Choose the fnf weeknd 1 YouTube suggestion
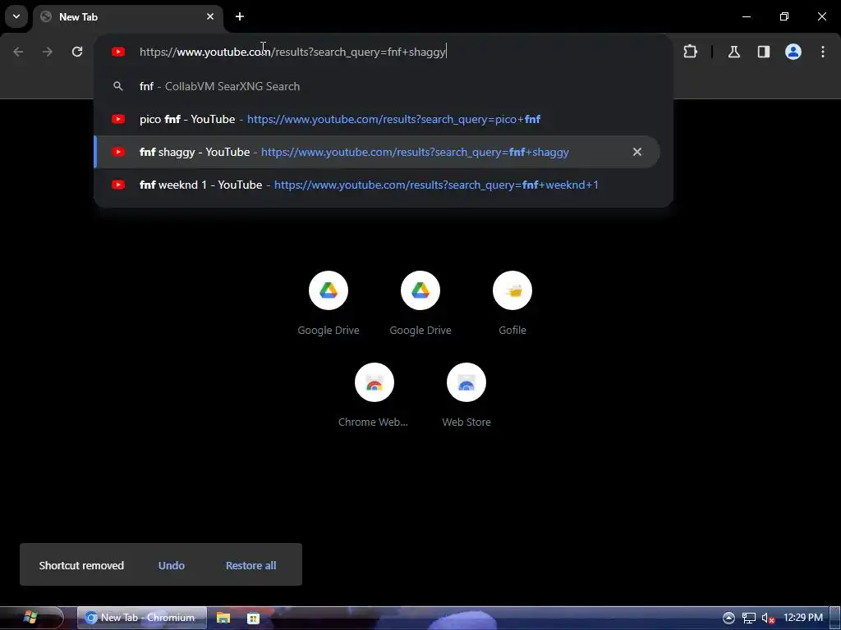This screenshot has height=630, width=841. click(377, 185)
